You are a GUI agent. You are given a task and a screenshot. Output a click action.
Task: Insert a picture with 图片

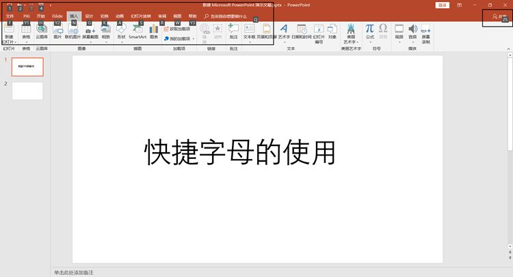pos(57,31)
